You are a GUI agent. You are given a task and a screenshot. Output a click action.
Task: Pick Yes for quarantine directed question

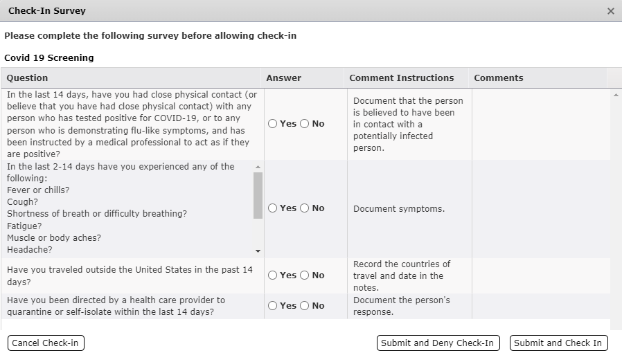tap(273, 306)
